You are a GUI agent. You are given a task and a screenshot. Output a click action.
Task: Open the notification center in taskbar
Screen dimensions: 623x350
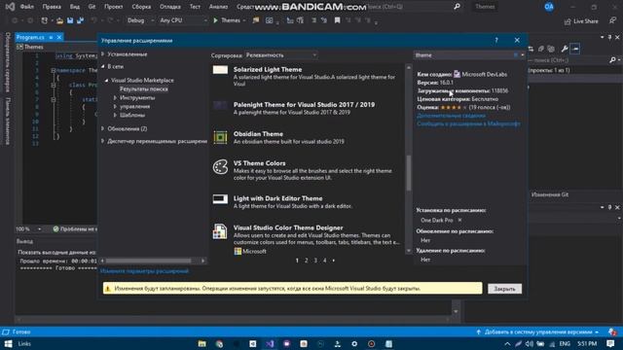click(x=610, y=343)
